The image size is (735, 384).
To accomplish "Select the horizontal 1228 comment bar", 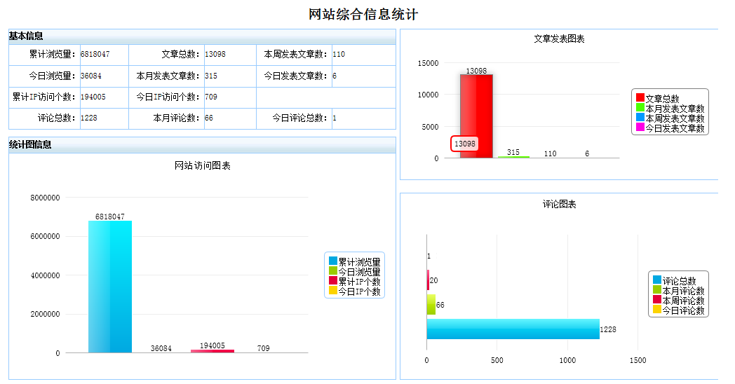I will pos(513,329).
